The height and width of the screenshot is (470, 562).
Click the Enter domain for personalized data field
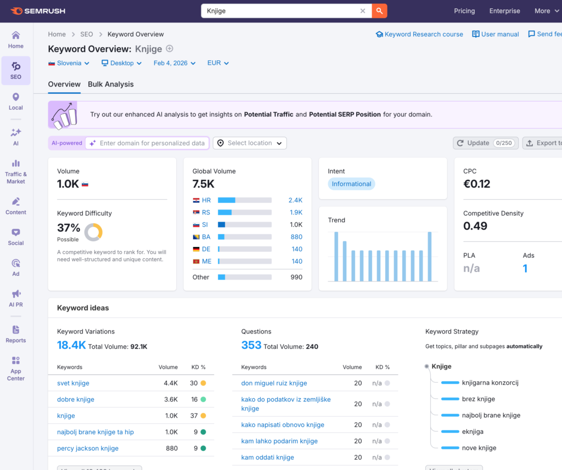[147, 143]
